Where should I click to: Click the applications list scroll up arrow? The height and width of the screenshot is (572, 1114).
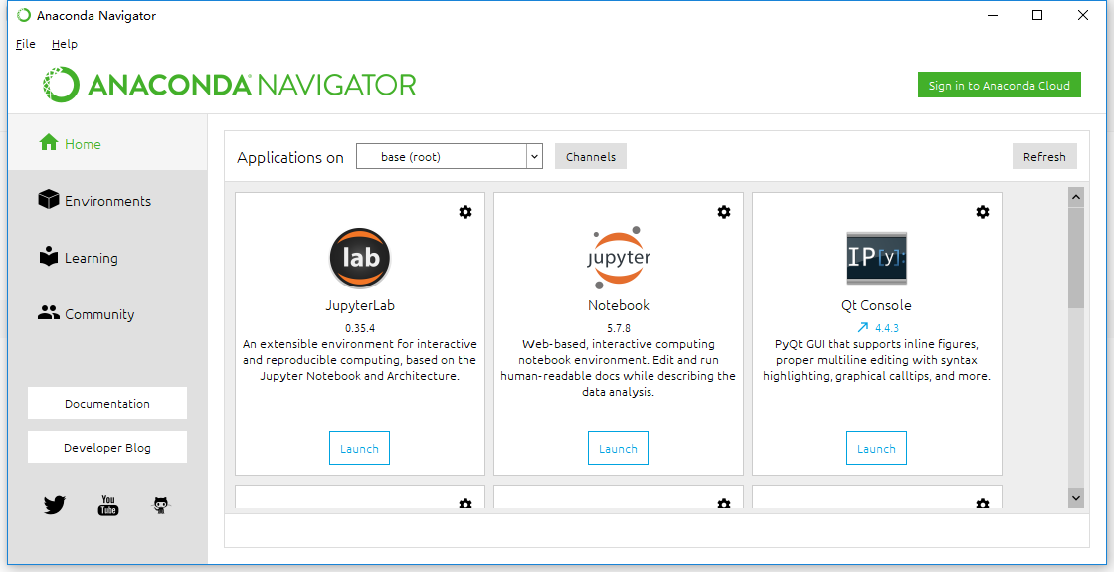click(x=1075, y=197)
